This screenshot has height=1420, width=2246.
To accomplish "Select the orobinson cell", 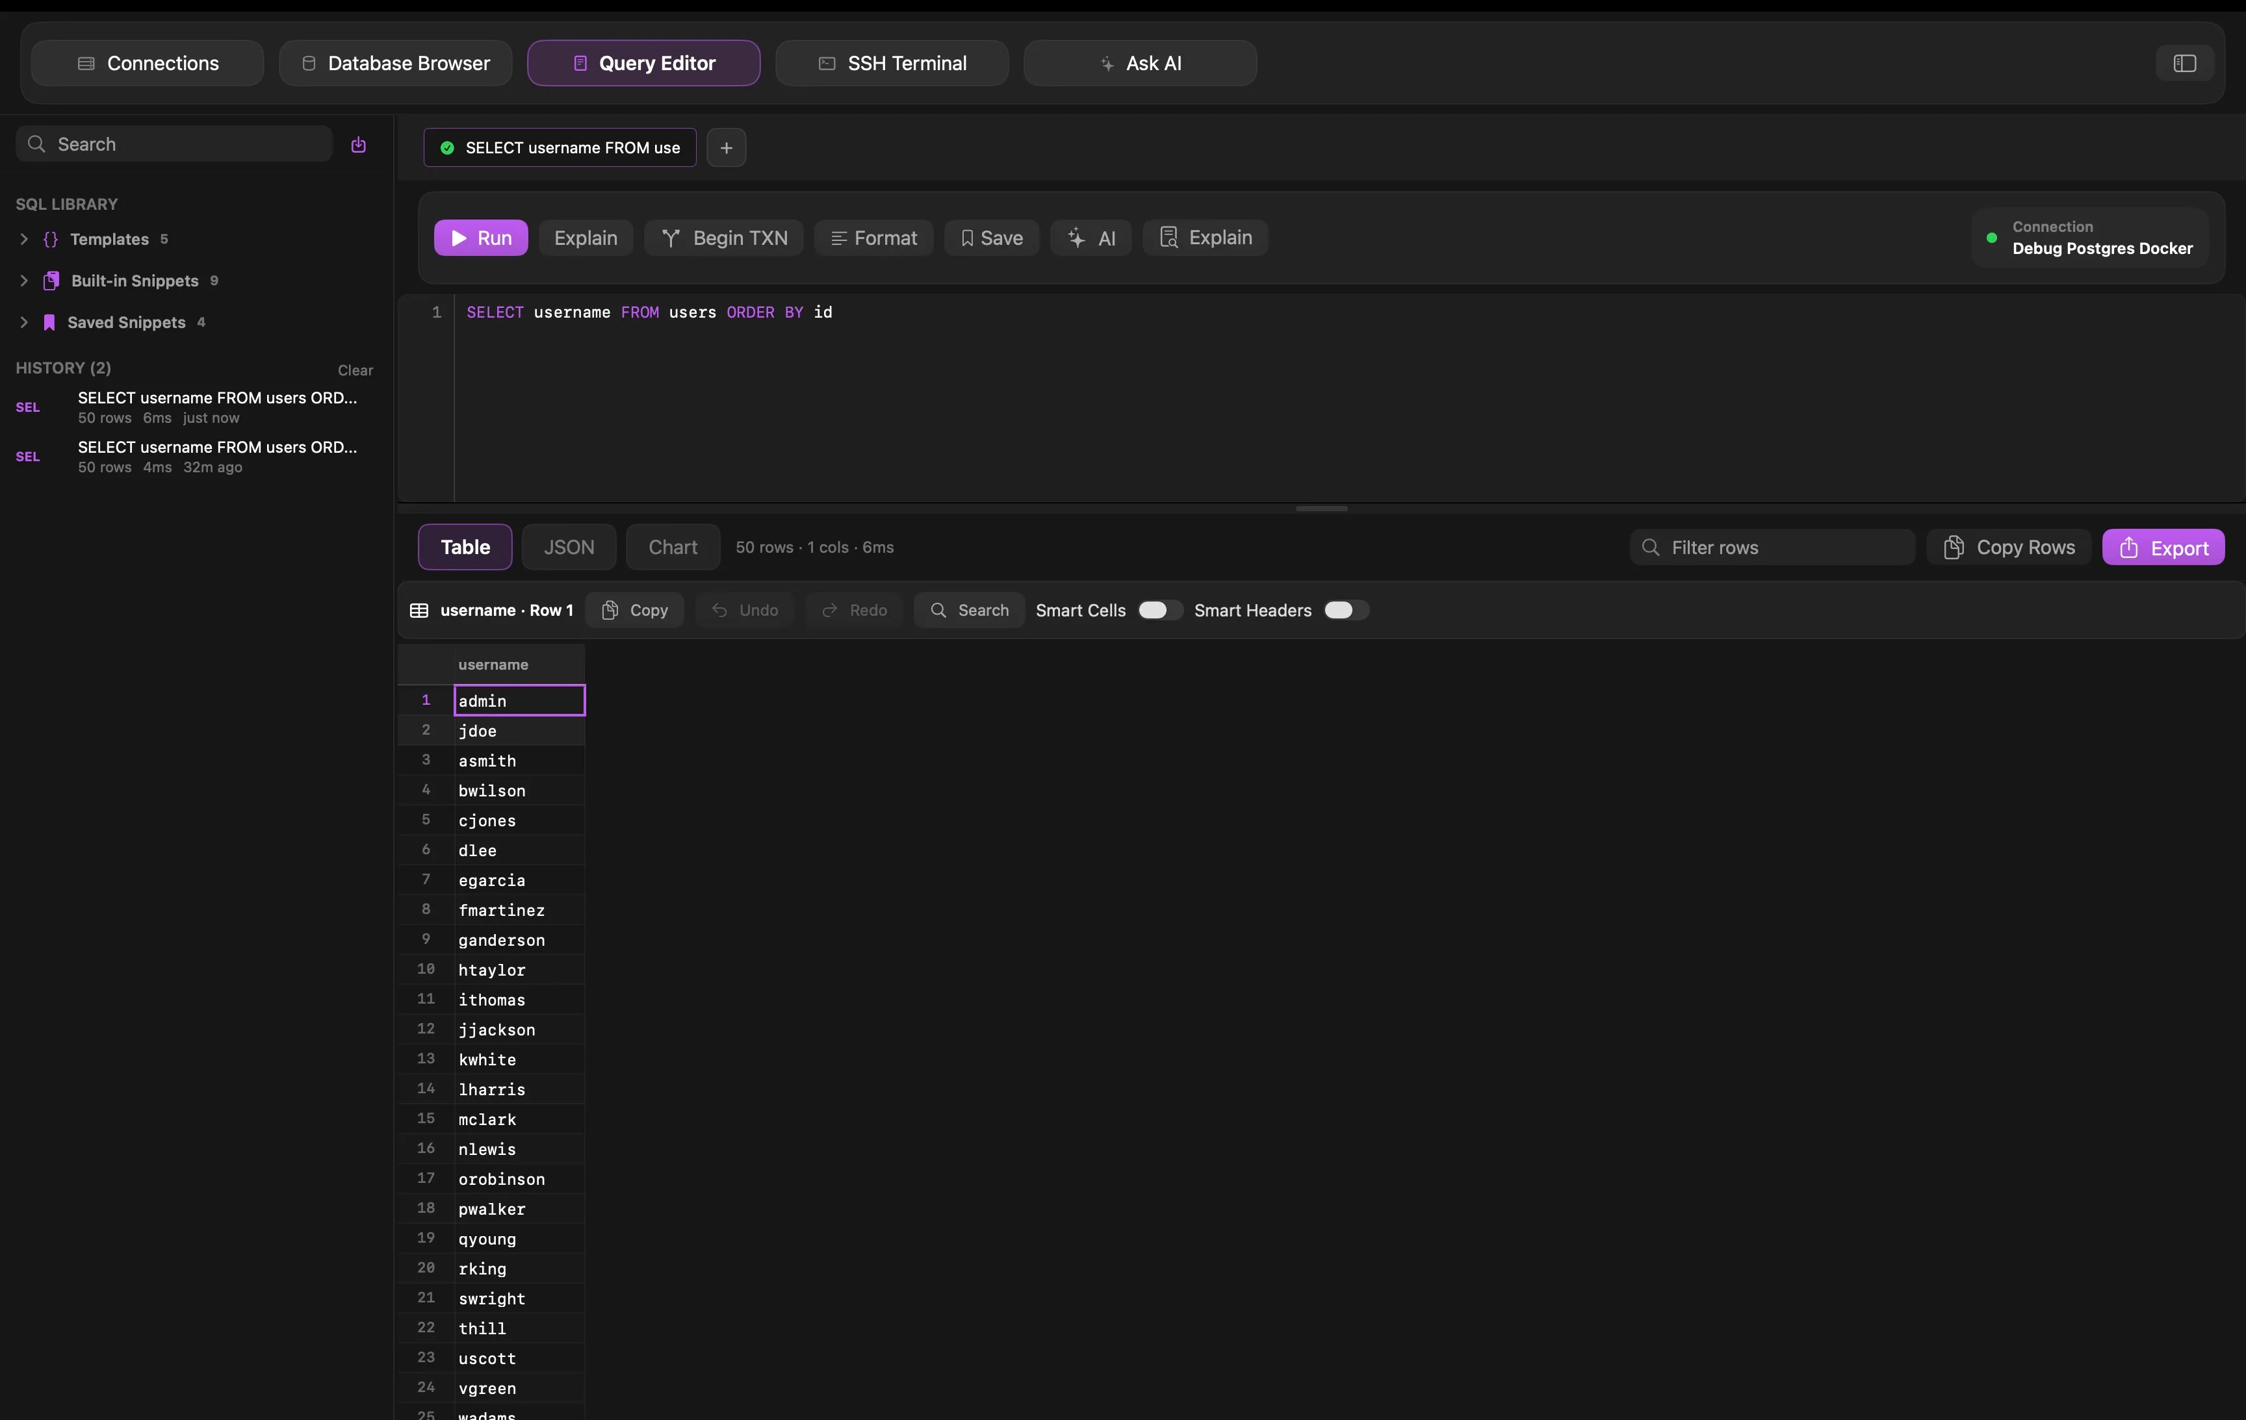I will [519, 1180].
